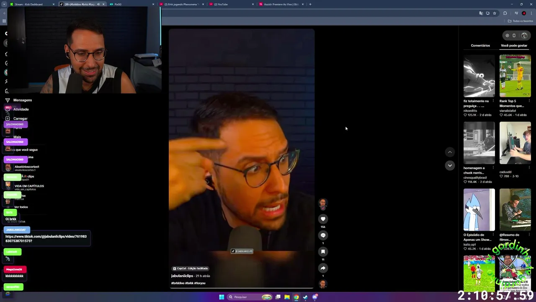Open the 'fiz totalmente na preguiça' video thumbnail
Image resolution: width=536 pixels, height=302 pixels.
[x=479, y=76]
